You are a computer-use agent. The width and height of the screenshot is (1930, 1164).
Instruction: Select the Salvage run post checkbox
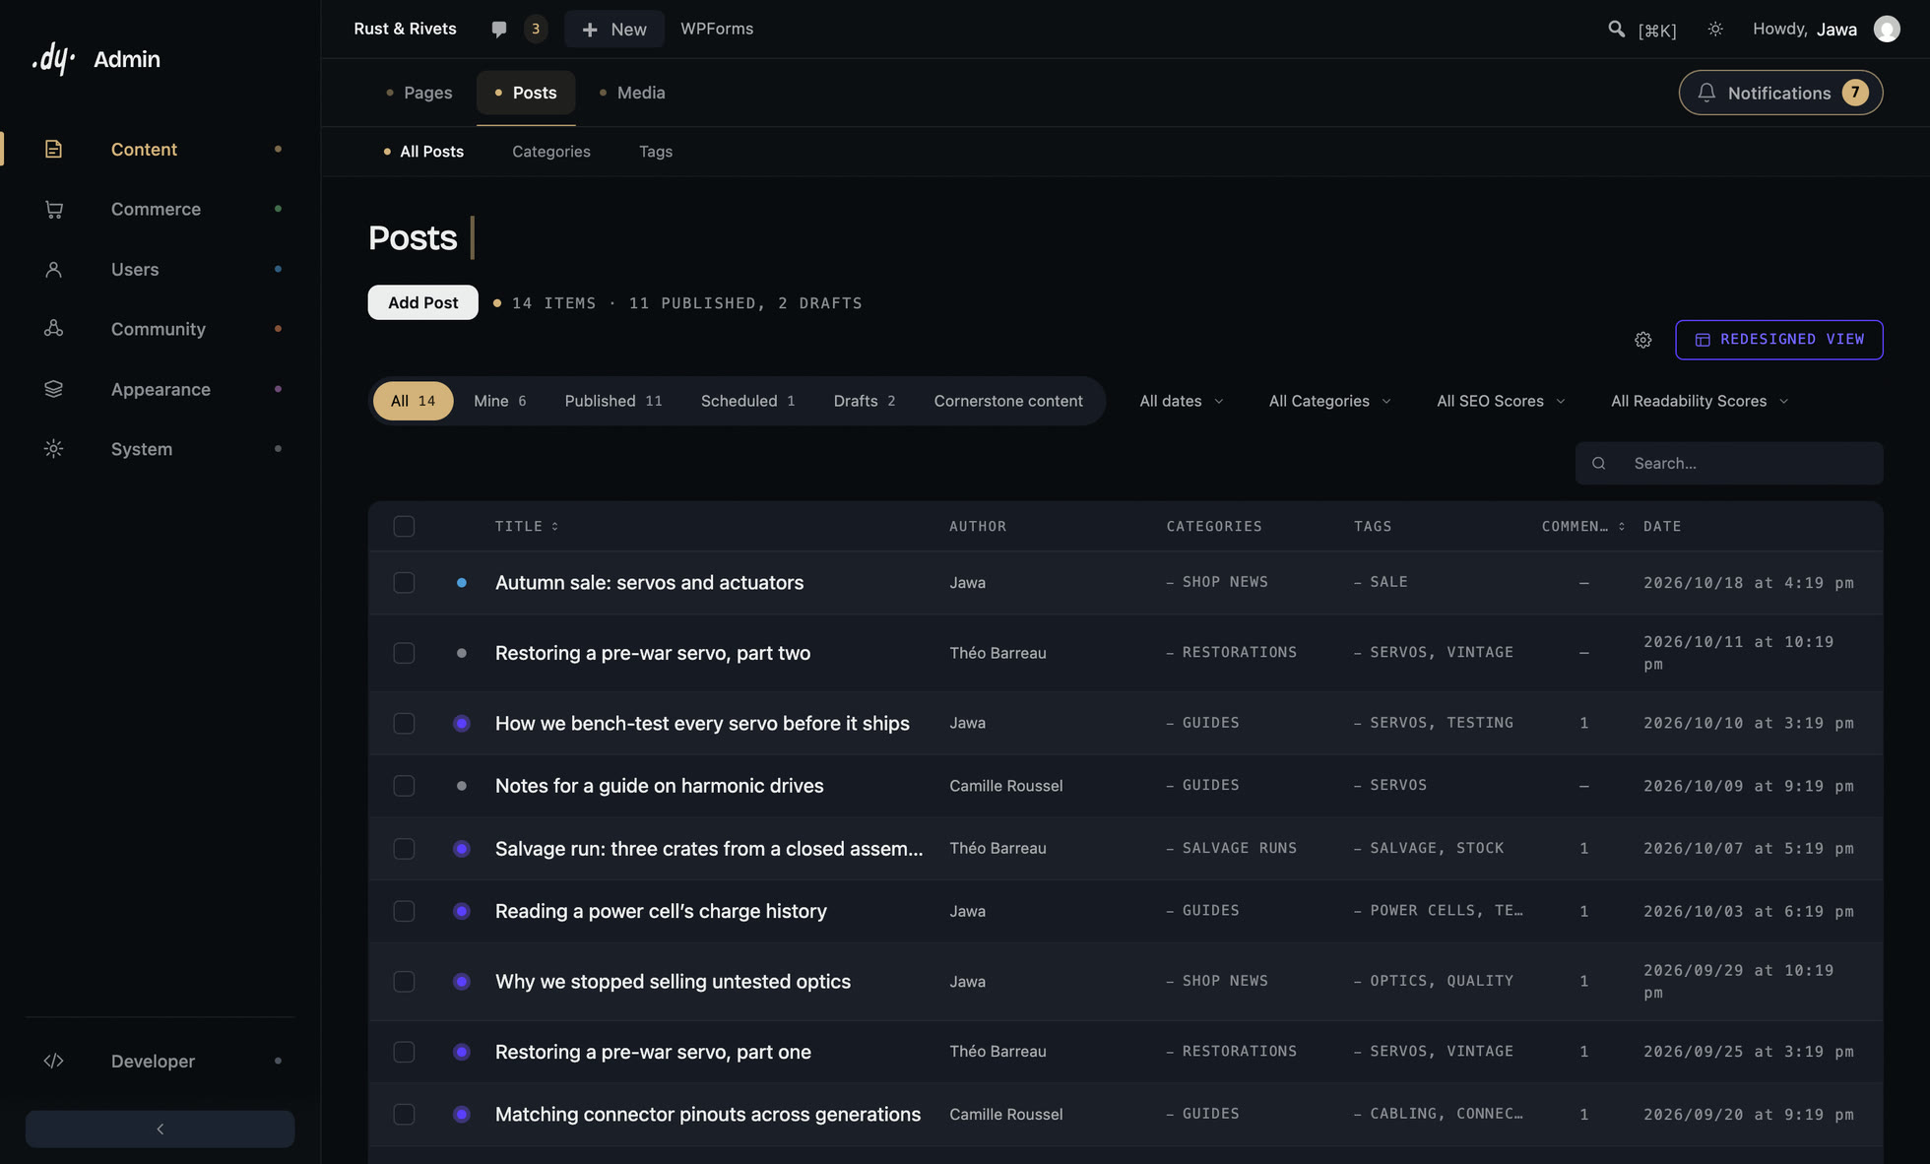(x=404, y=848)
